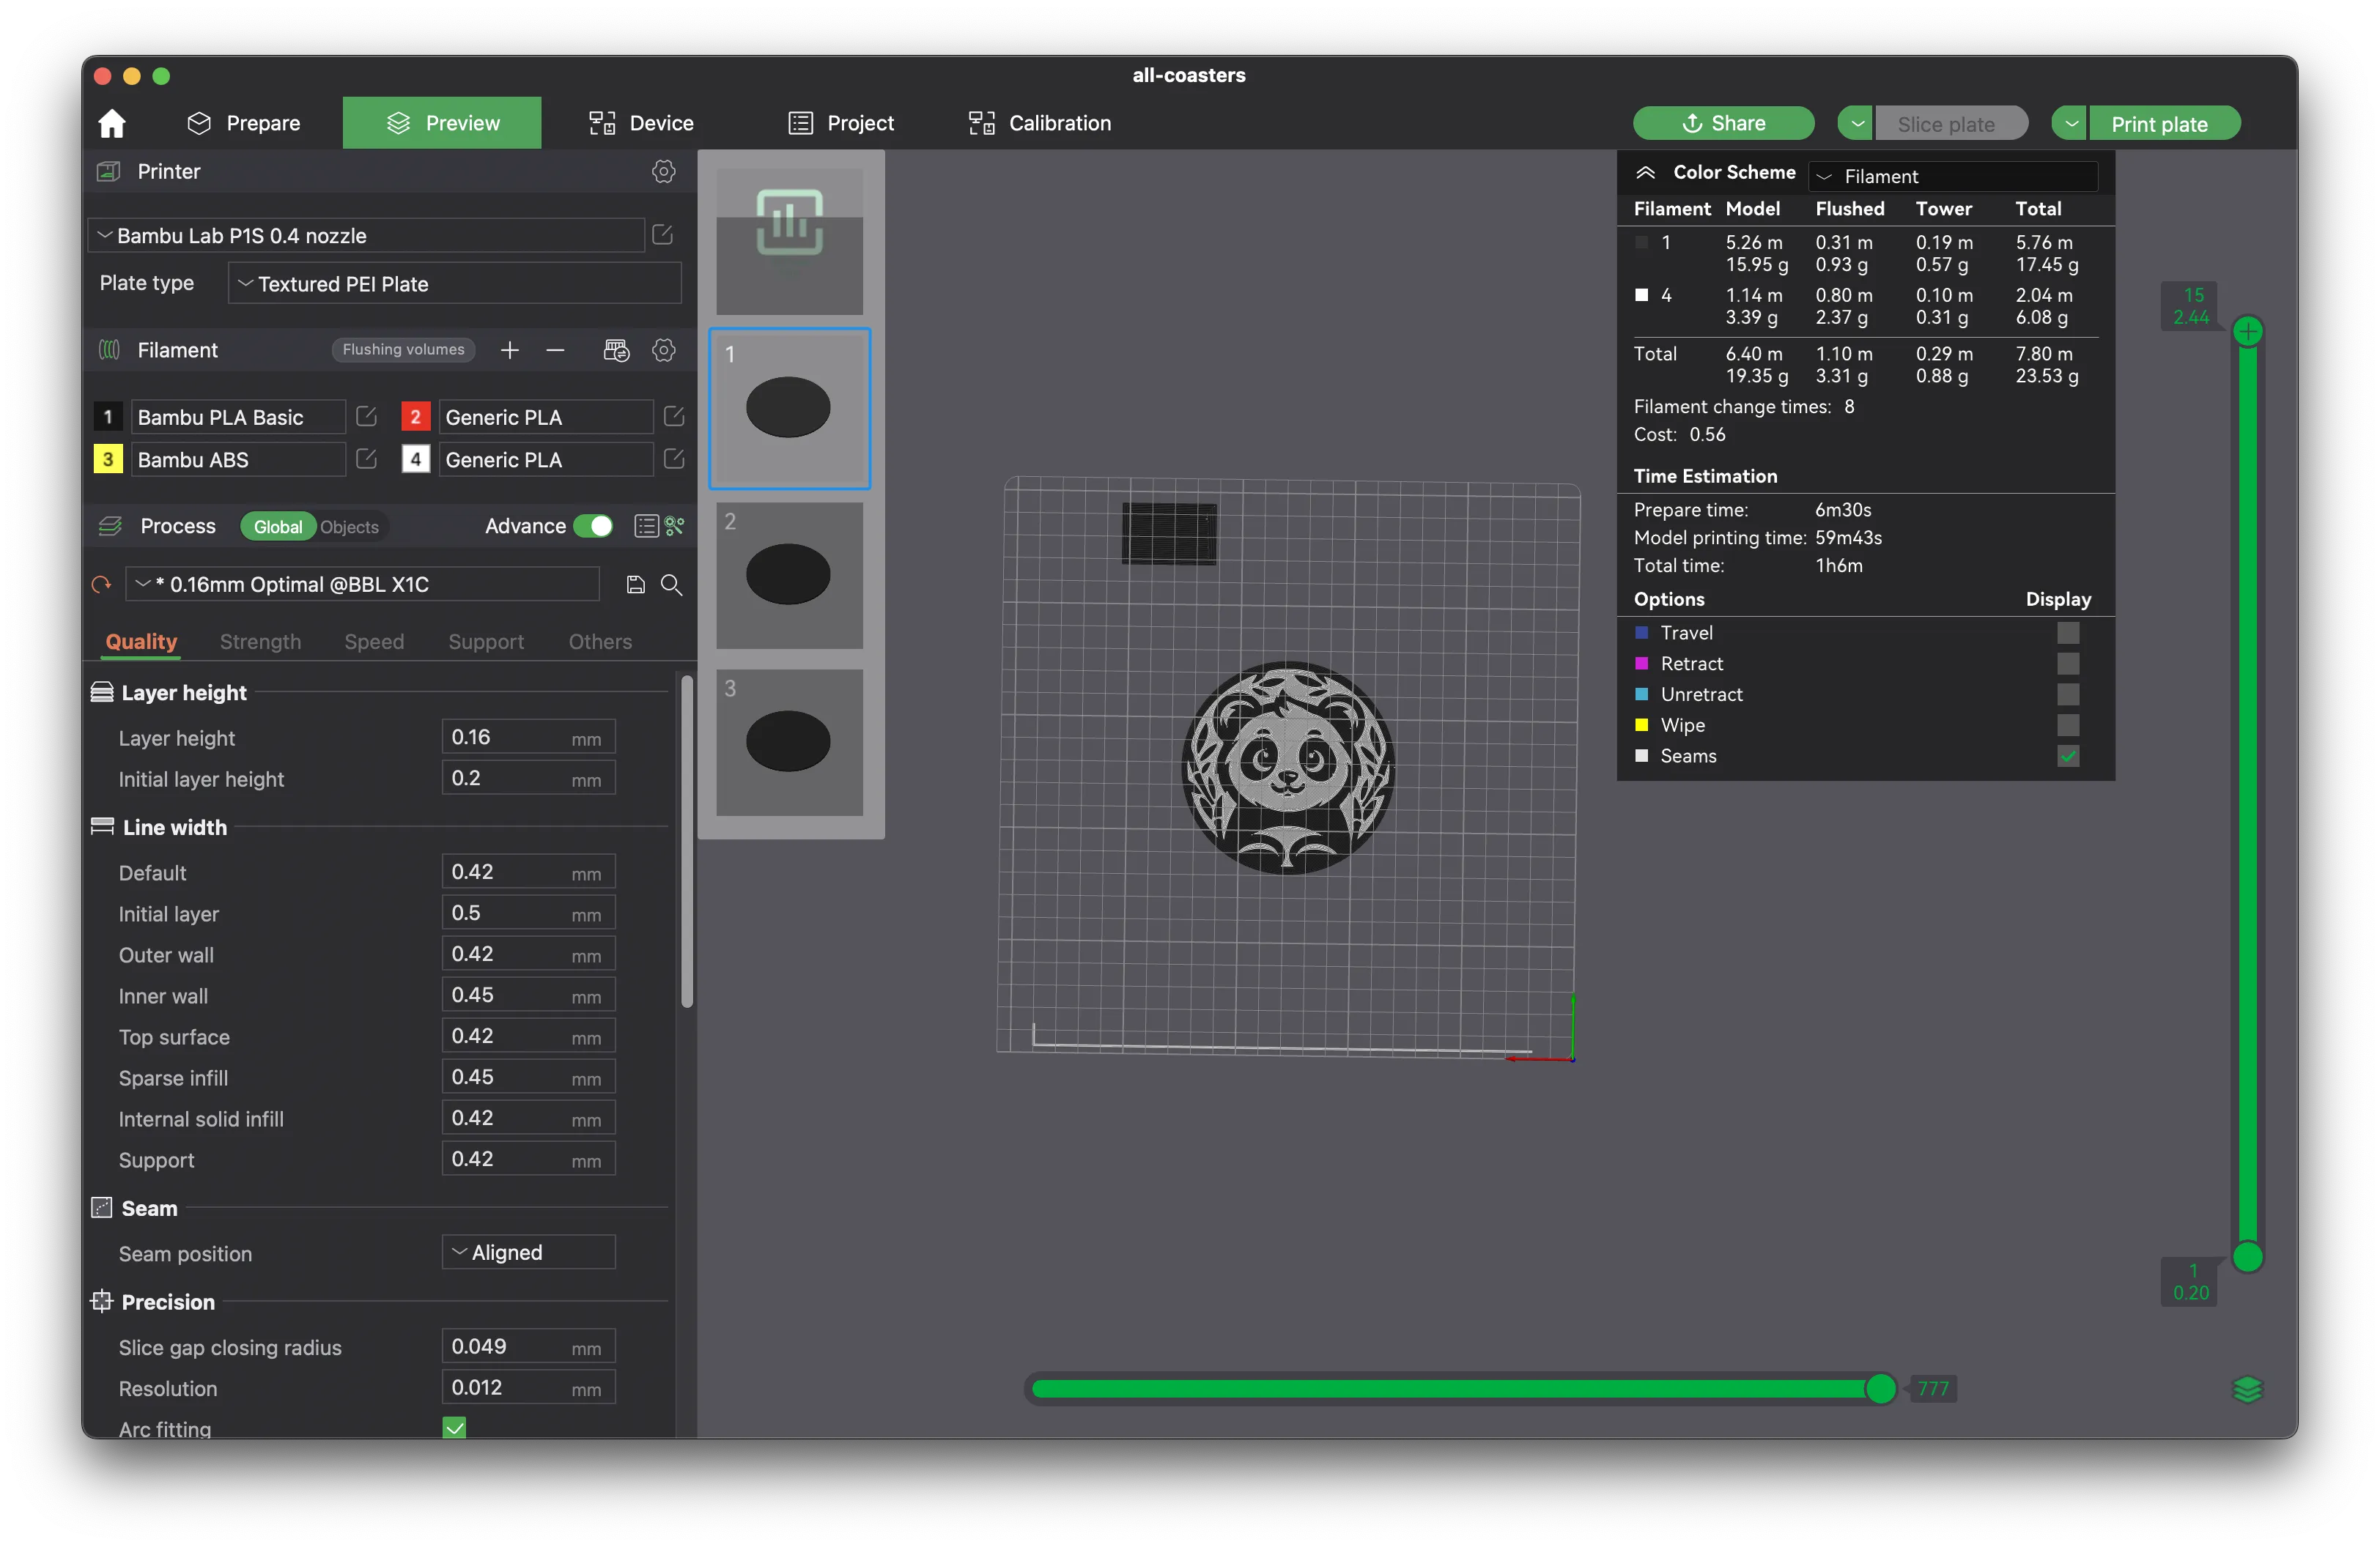Screen dimensions: 2380x1547
Task: Click the Printer section icon
Action: 108,172
